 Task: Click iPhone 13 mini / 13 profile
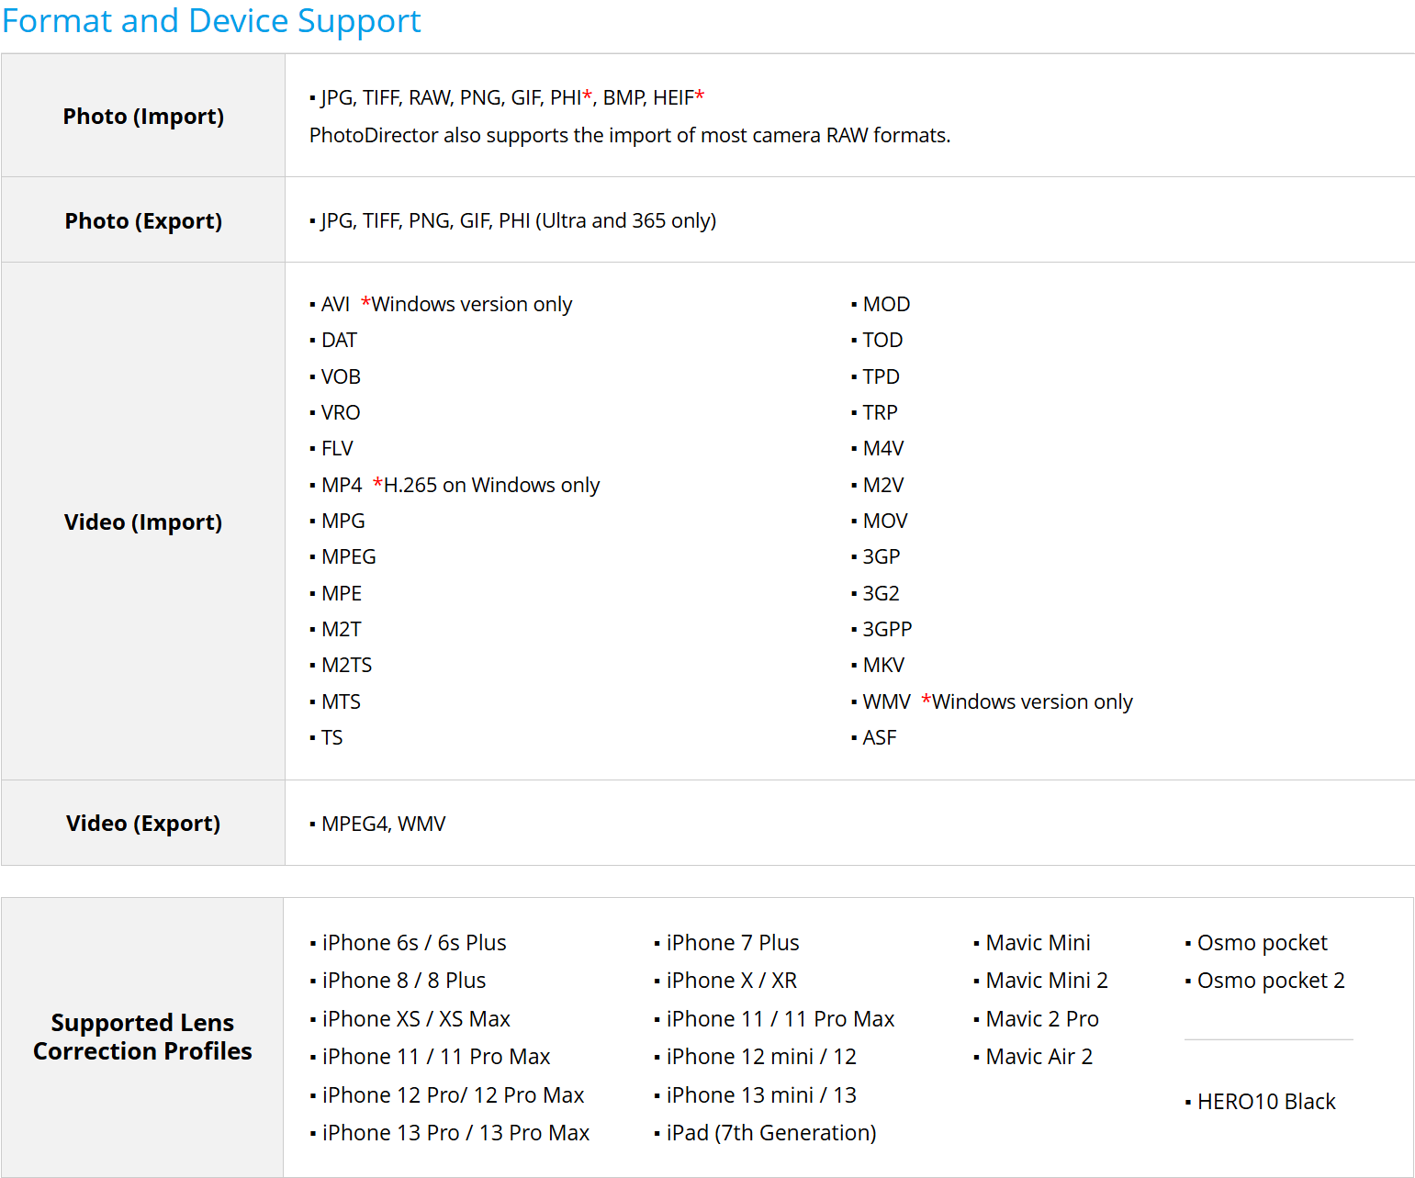pos(761,1095)
